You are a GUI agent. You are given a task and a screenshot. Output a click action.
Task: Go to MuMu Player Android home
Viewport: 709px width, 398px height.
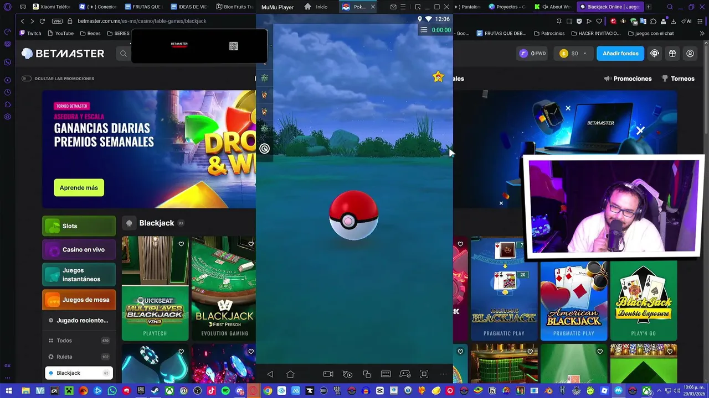[x=290, y=374]
